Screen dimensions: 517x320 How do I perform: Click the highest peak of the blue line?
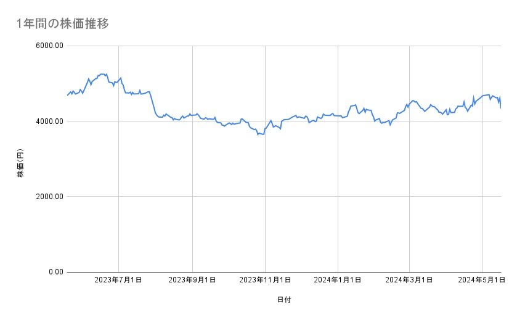[x=102, y=74]
